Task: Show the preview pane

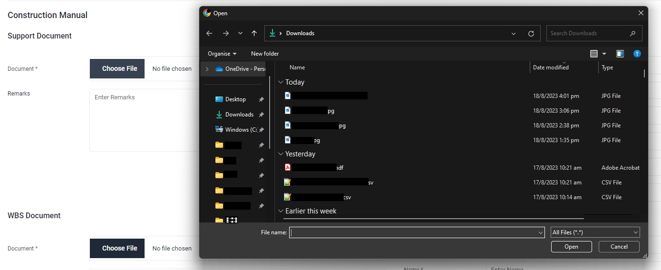Action: pyautogui.click(x=620, y=54)
